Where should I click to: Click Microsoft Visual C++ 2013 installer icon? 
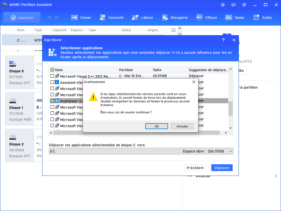(57, 76)
